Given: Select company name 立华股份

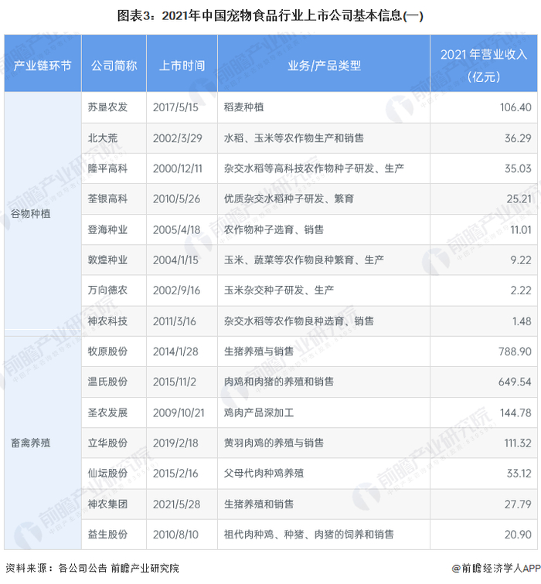Looking at the screenshot, I should (107, 443).
